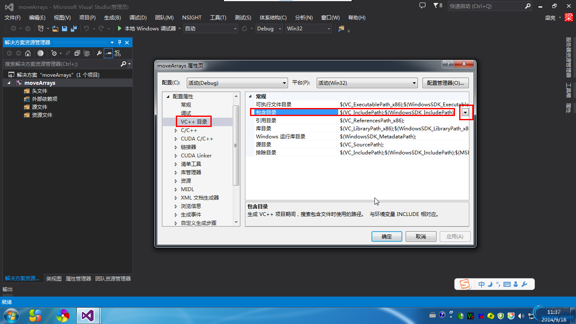Open the 生成(B) menu

112,18
